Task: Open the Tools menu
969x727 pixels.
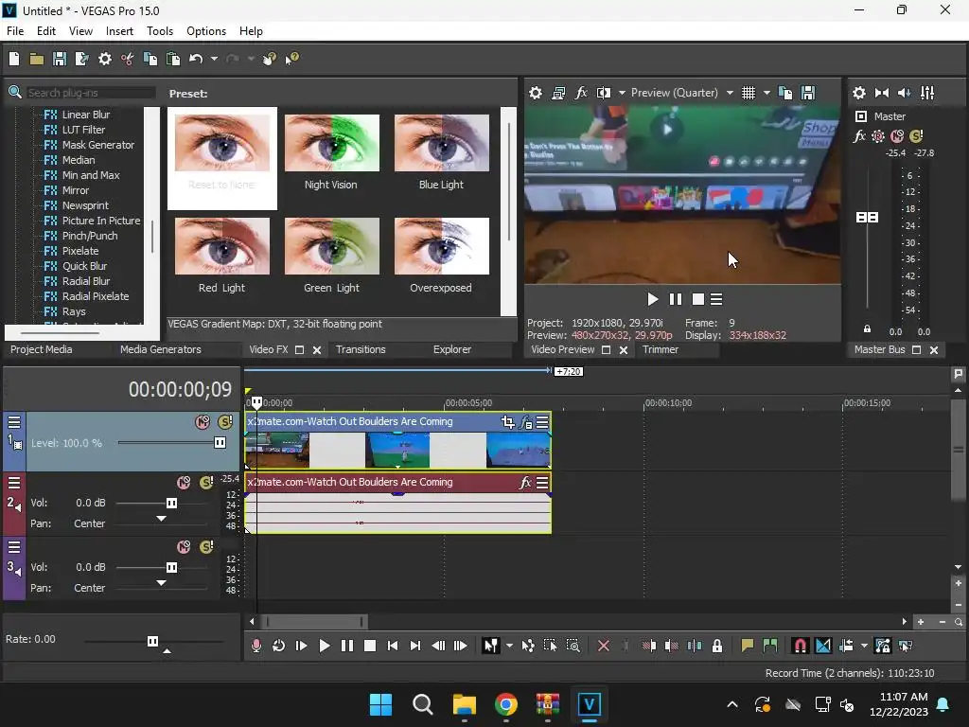Action: 159,31
